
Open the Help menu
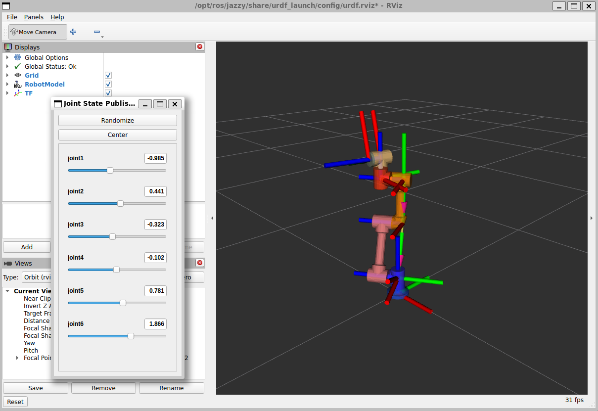[x=57, y=17]
